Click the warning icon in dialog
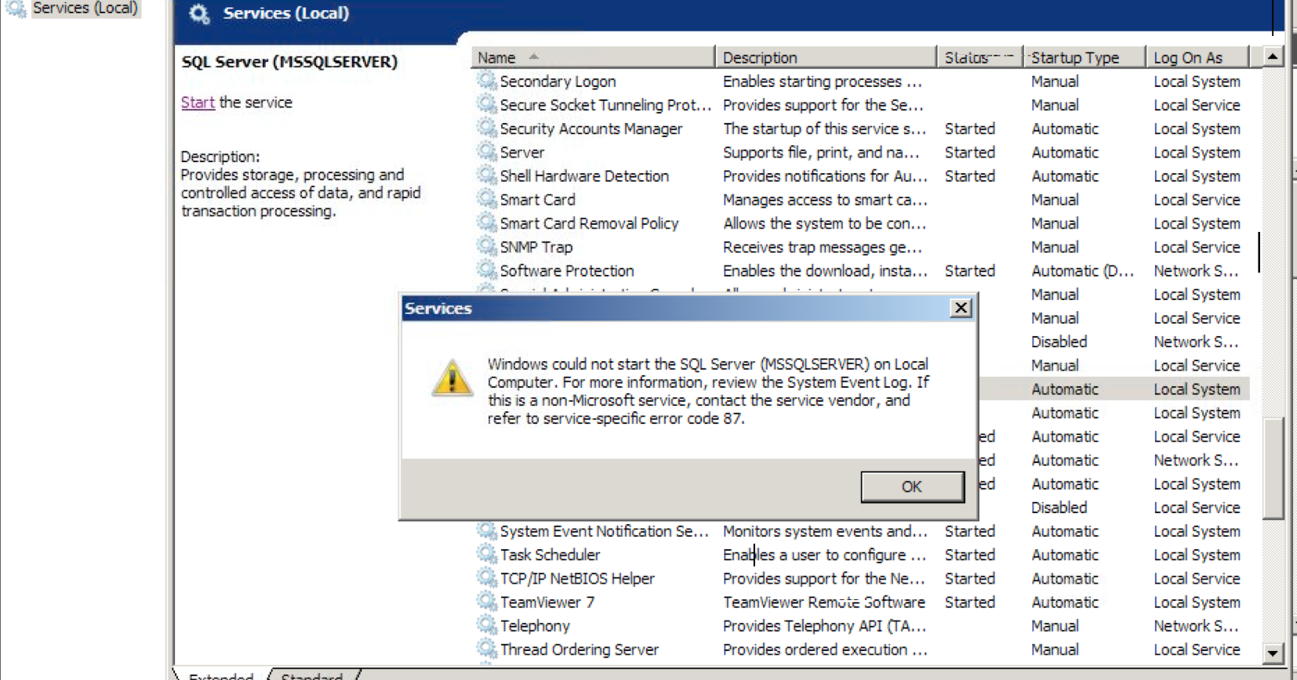Image resolution: width=1297 pixels, height=680 pixels. pyautogui.click(x=452, y=378)
